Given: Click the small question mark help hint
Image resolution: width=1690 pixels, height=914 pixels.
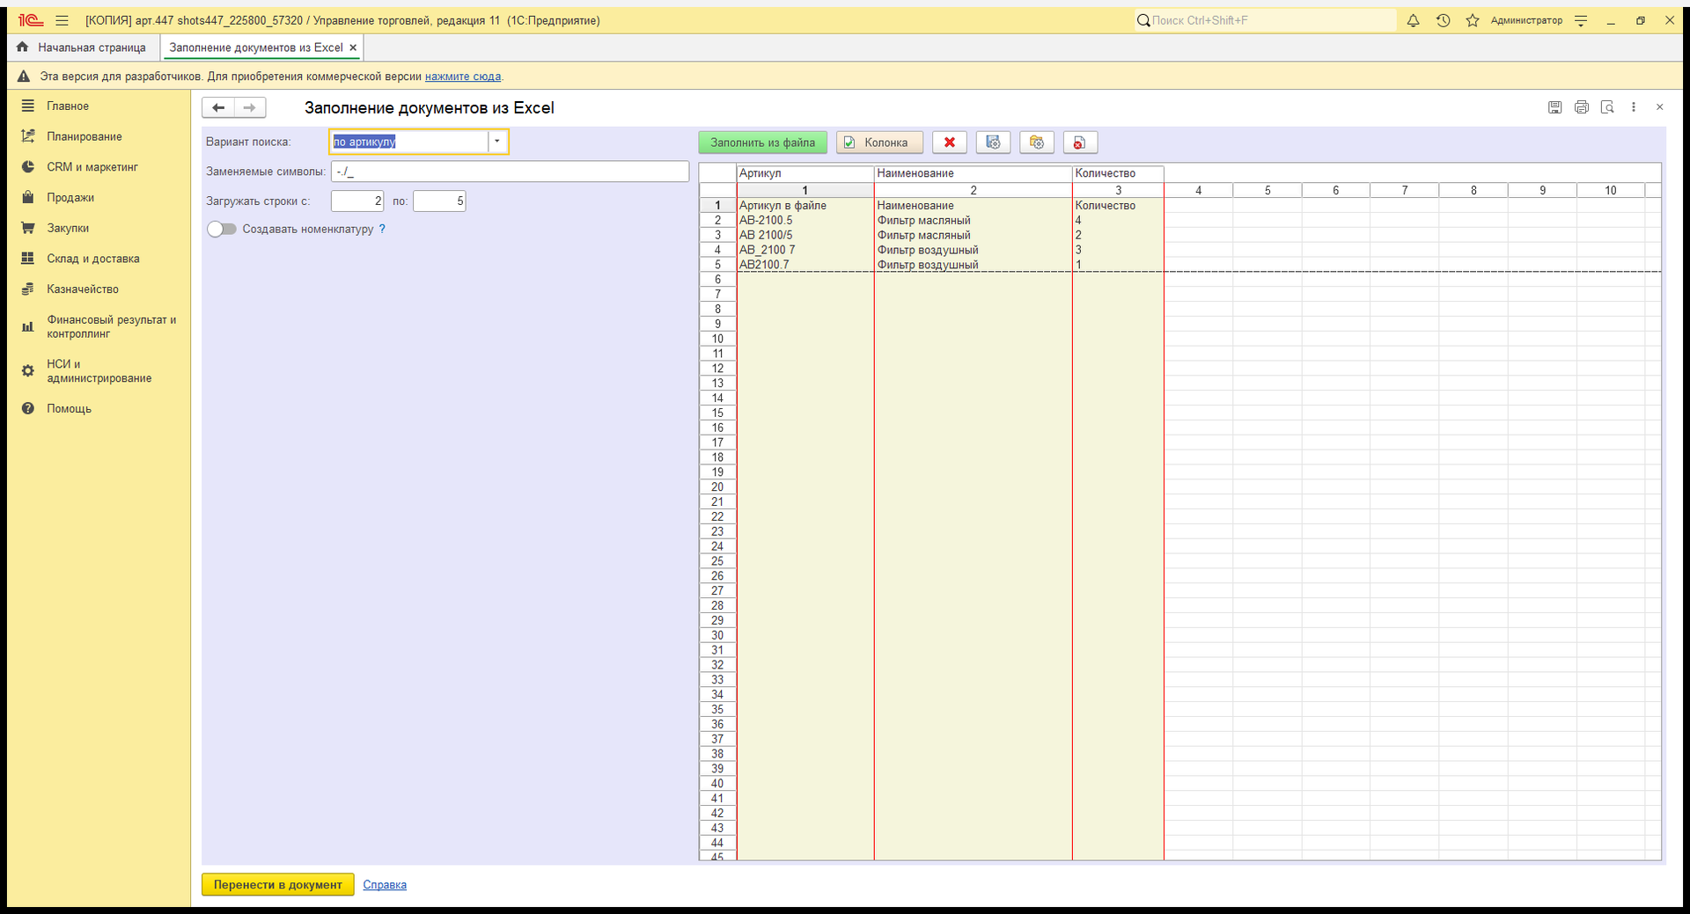Looking at the screenshot, I should tap(382, 229).
